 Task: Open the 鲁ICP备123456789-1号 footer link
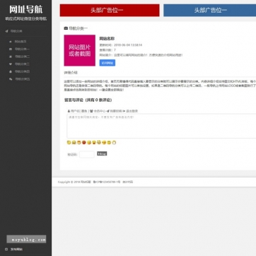pyautogui.click(x=107, y=182)
